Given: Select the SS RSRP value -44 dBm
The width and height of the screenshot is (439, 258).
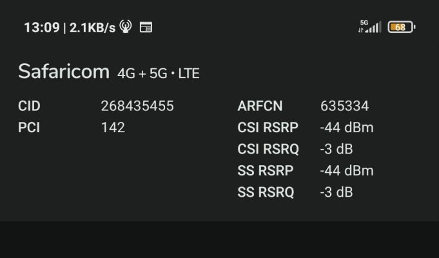Looking at the screenshot, I should coord(347,170).
